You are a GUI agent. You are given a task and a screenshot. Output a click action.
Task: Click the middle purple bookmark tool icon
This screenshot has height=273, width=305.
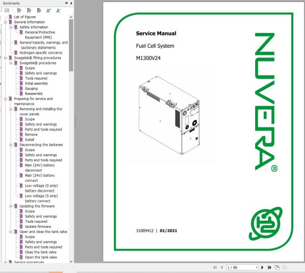pos(29,11)
